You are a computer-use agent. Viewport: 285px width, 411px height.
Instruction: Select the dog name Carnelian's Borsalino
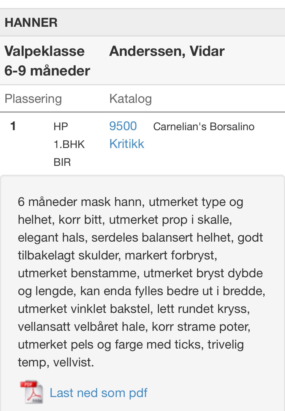point(204,126)
